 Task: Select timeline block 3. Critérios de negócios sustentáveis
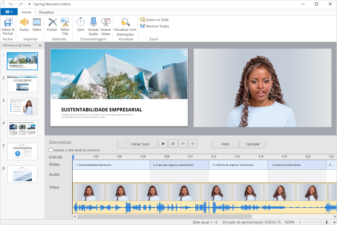[238, 165]
